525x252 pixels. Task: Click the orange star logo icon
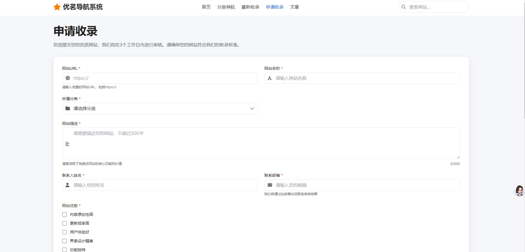click(57, 7)
